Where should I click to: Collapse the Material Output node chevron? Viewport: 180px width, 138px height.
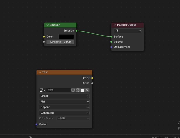(115, 25)
